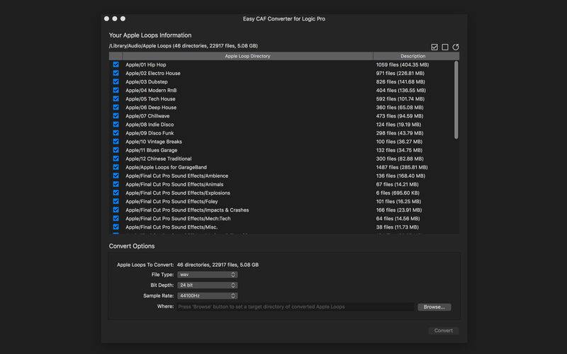Uncheck the Apple/07 Chillwave checkbox
567x354 pixels.
point(116,115)
